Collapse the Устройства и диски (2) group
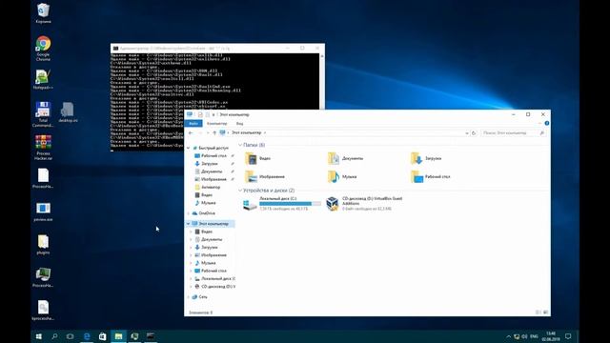610x343 pixels. click(240, 191)
